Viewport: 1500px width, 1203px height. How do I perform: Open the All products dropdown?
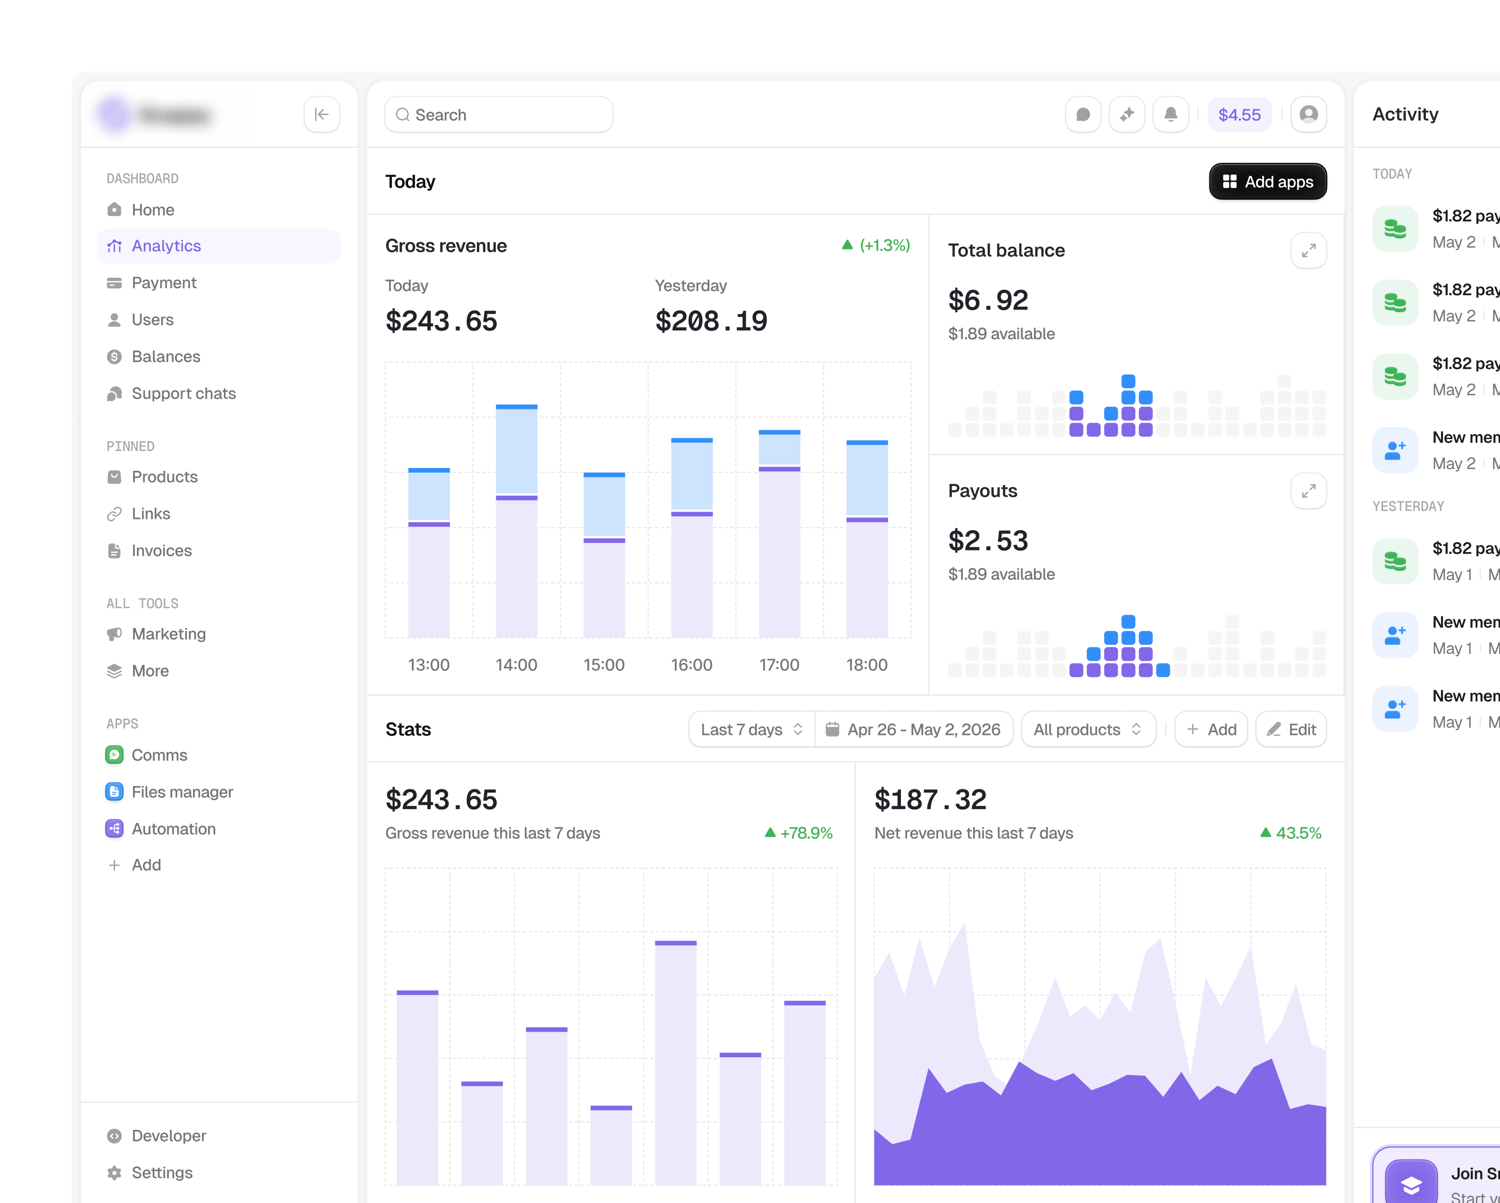click(x=1088, y=729)
